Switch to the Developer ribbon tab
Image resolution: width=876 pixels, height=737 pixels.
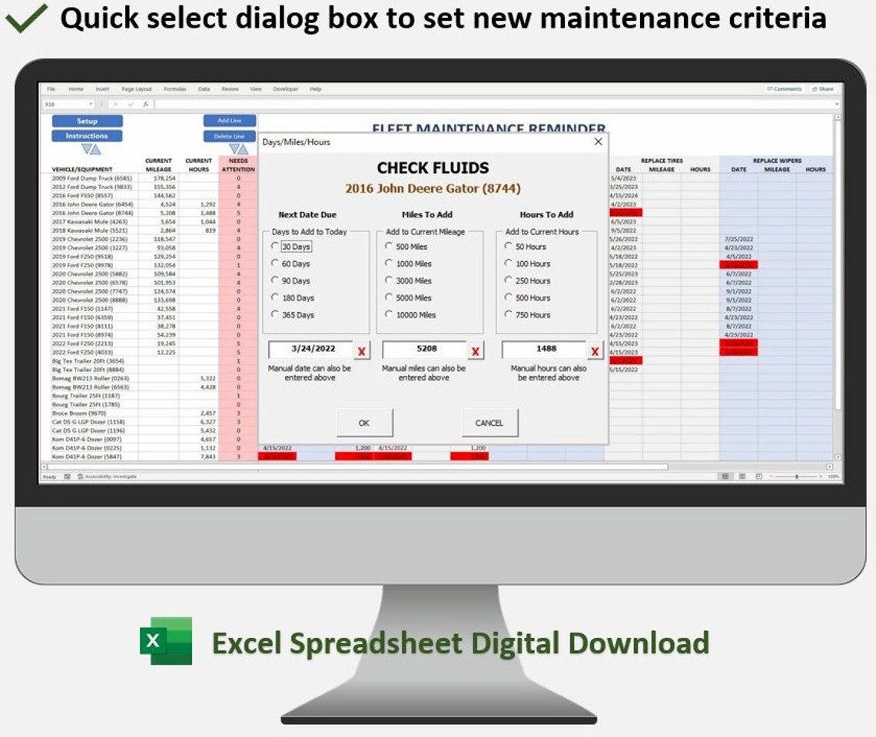285,89
